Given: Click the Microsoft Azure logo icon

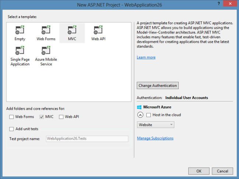Looking at the screenshot, I should [x=139, y=107].
